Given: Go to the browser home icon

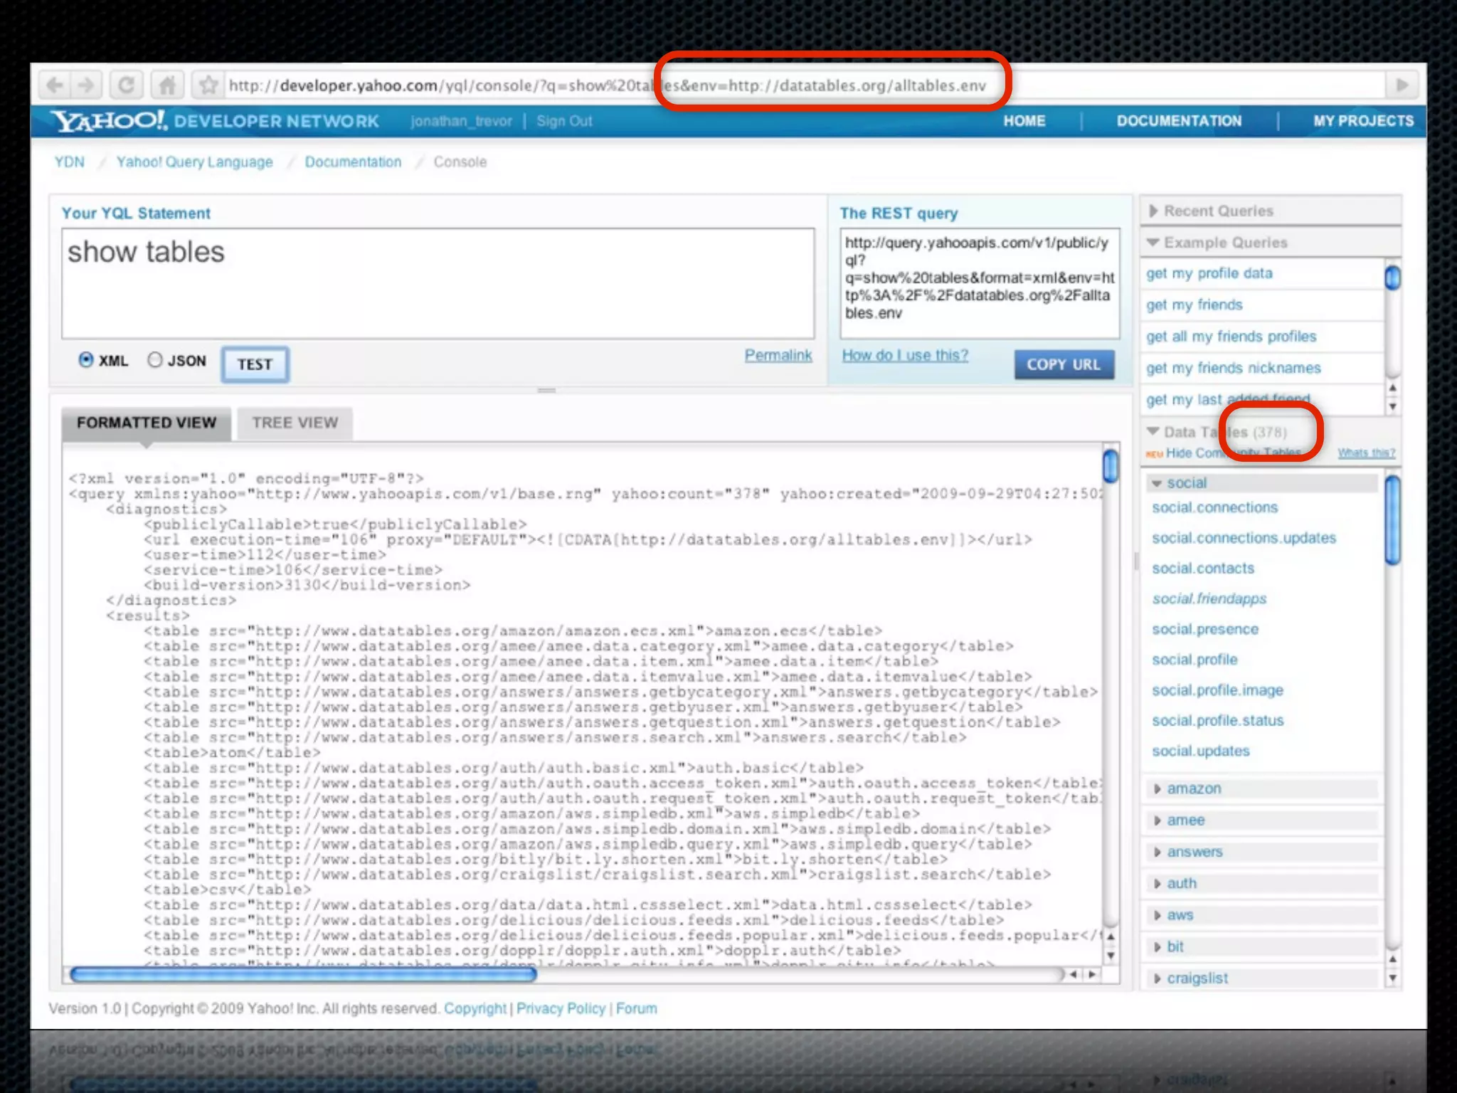Looking at the screenshot, I should click(167, 85).
